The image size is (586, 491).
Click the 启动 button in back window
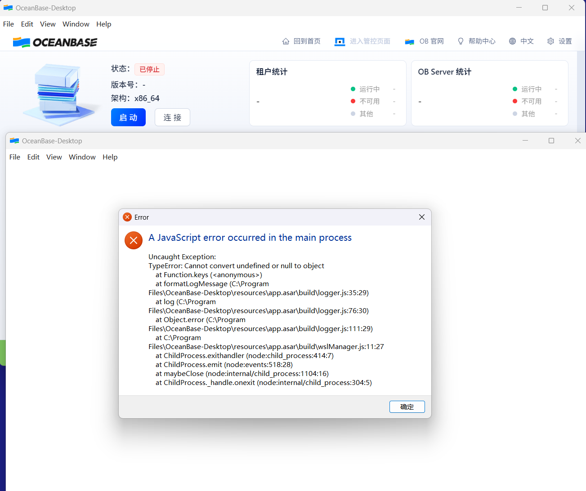[128, 117]
